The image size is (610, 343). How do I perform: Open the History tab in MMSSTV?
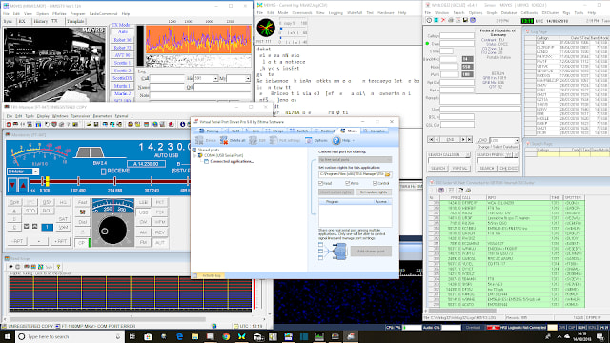click(x=40, y=21)
